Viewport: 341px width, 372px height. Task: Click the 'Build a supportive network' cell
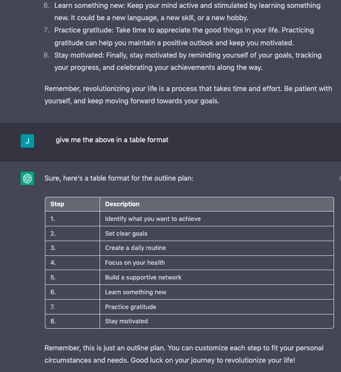pos(217,278)
